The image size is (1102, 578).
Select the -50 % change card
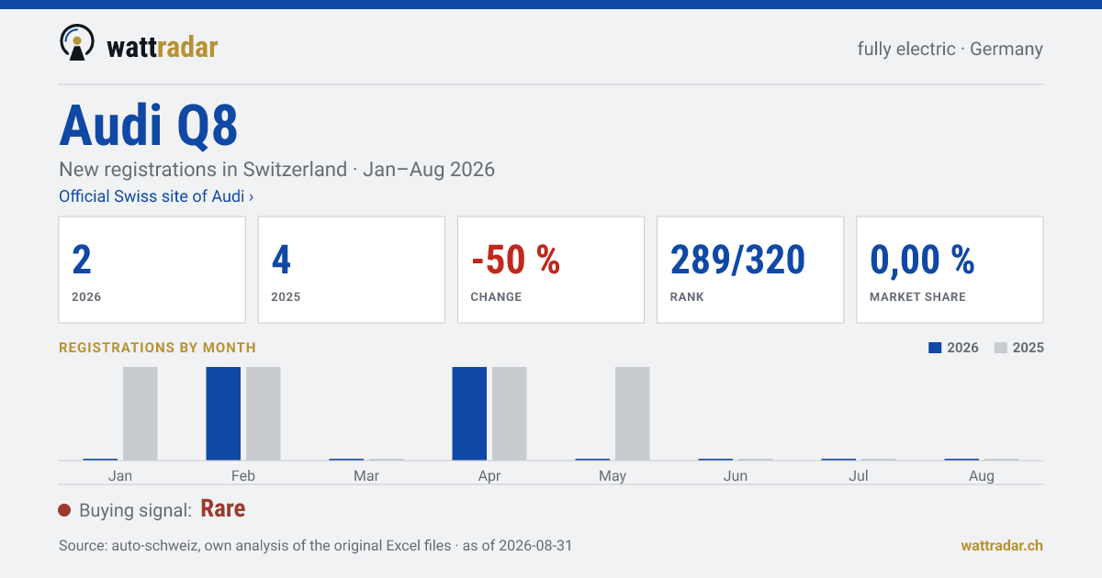coord(551,270)
